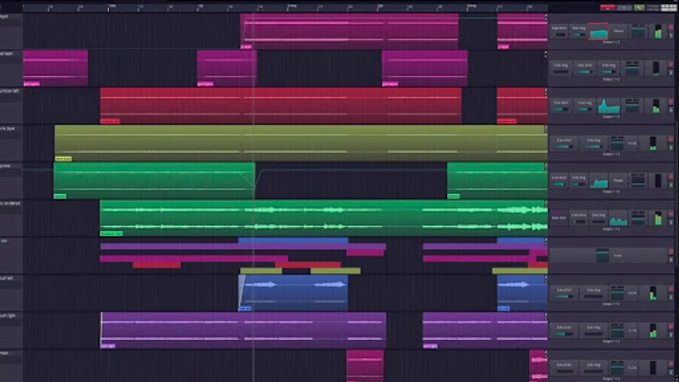Mute the green waveform track

pos(671,214)
